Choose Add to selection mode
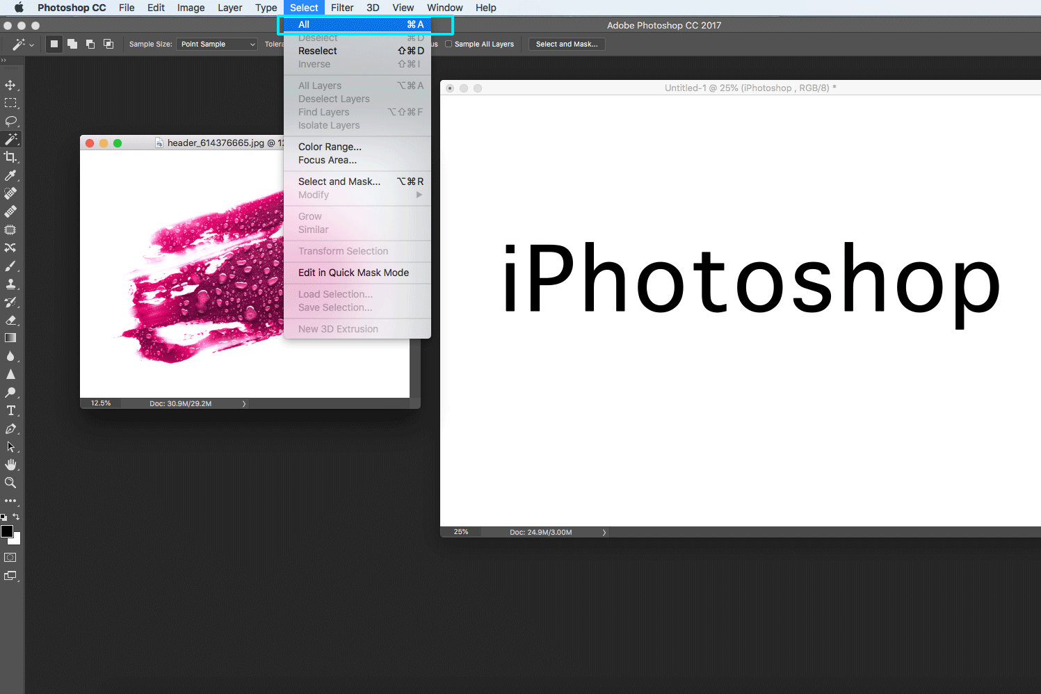 (x=72, y=44)
